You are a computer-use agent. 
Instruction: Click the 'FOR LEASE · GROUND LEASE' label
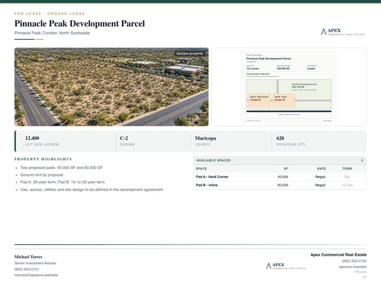coord(49,14)
